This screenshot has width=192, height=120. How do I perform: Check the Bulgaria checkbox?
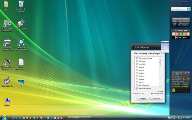[137, 76]
